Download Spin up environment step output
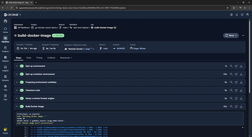 [241, 66]
